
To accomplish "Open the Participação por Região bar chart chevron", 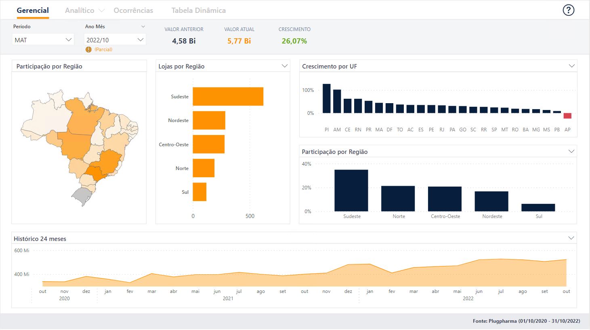I will pos(571,152).
